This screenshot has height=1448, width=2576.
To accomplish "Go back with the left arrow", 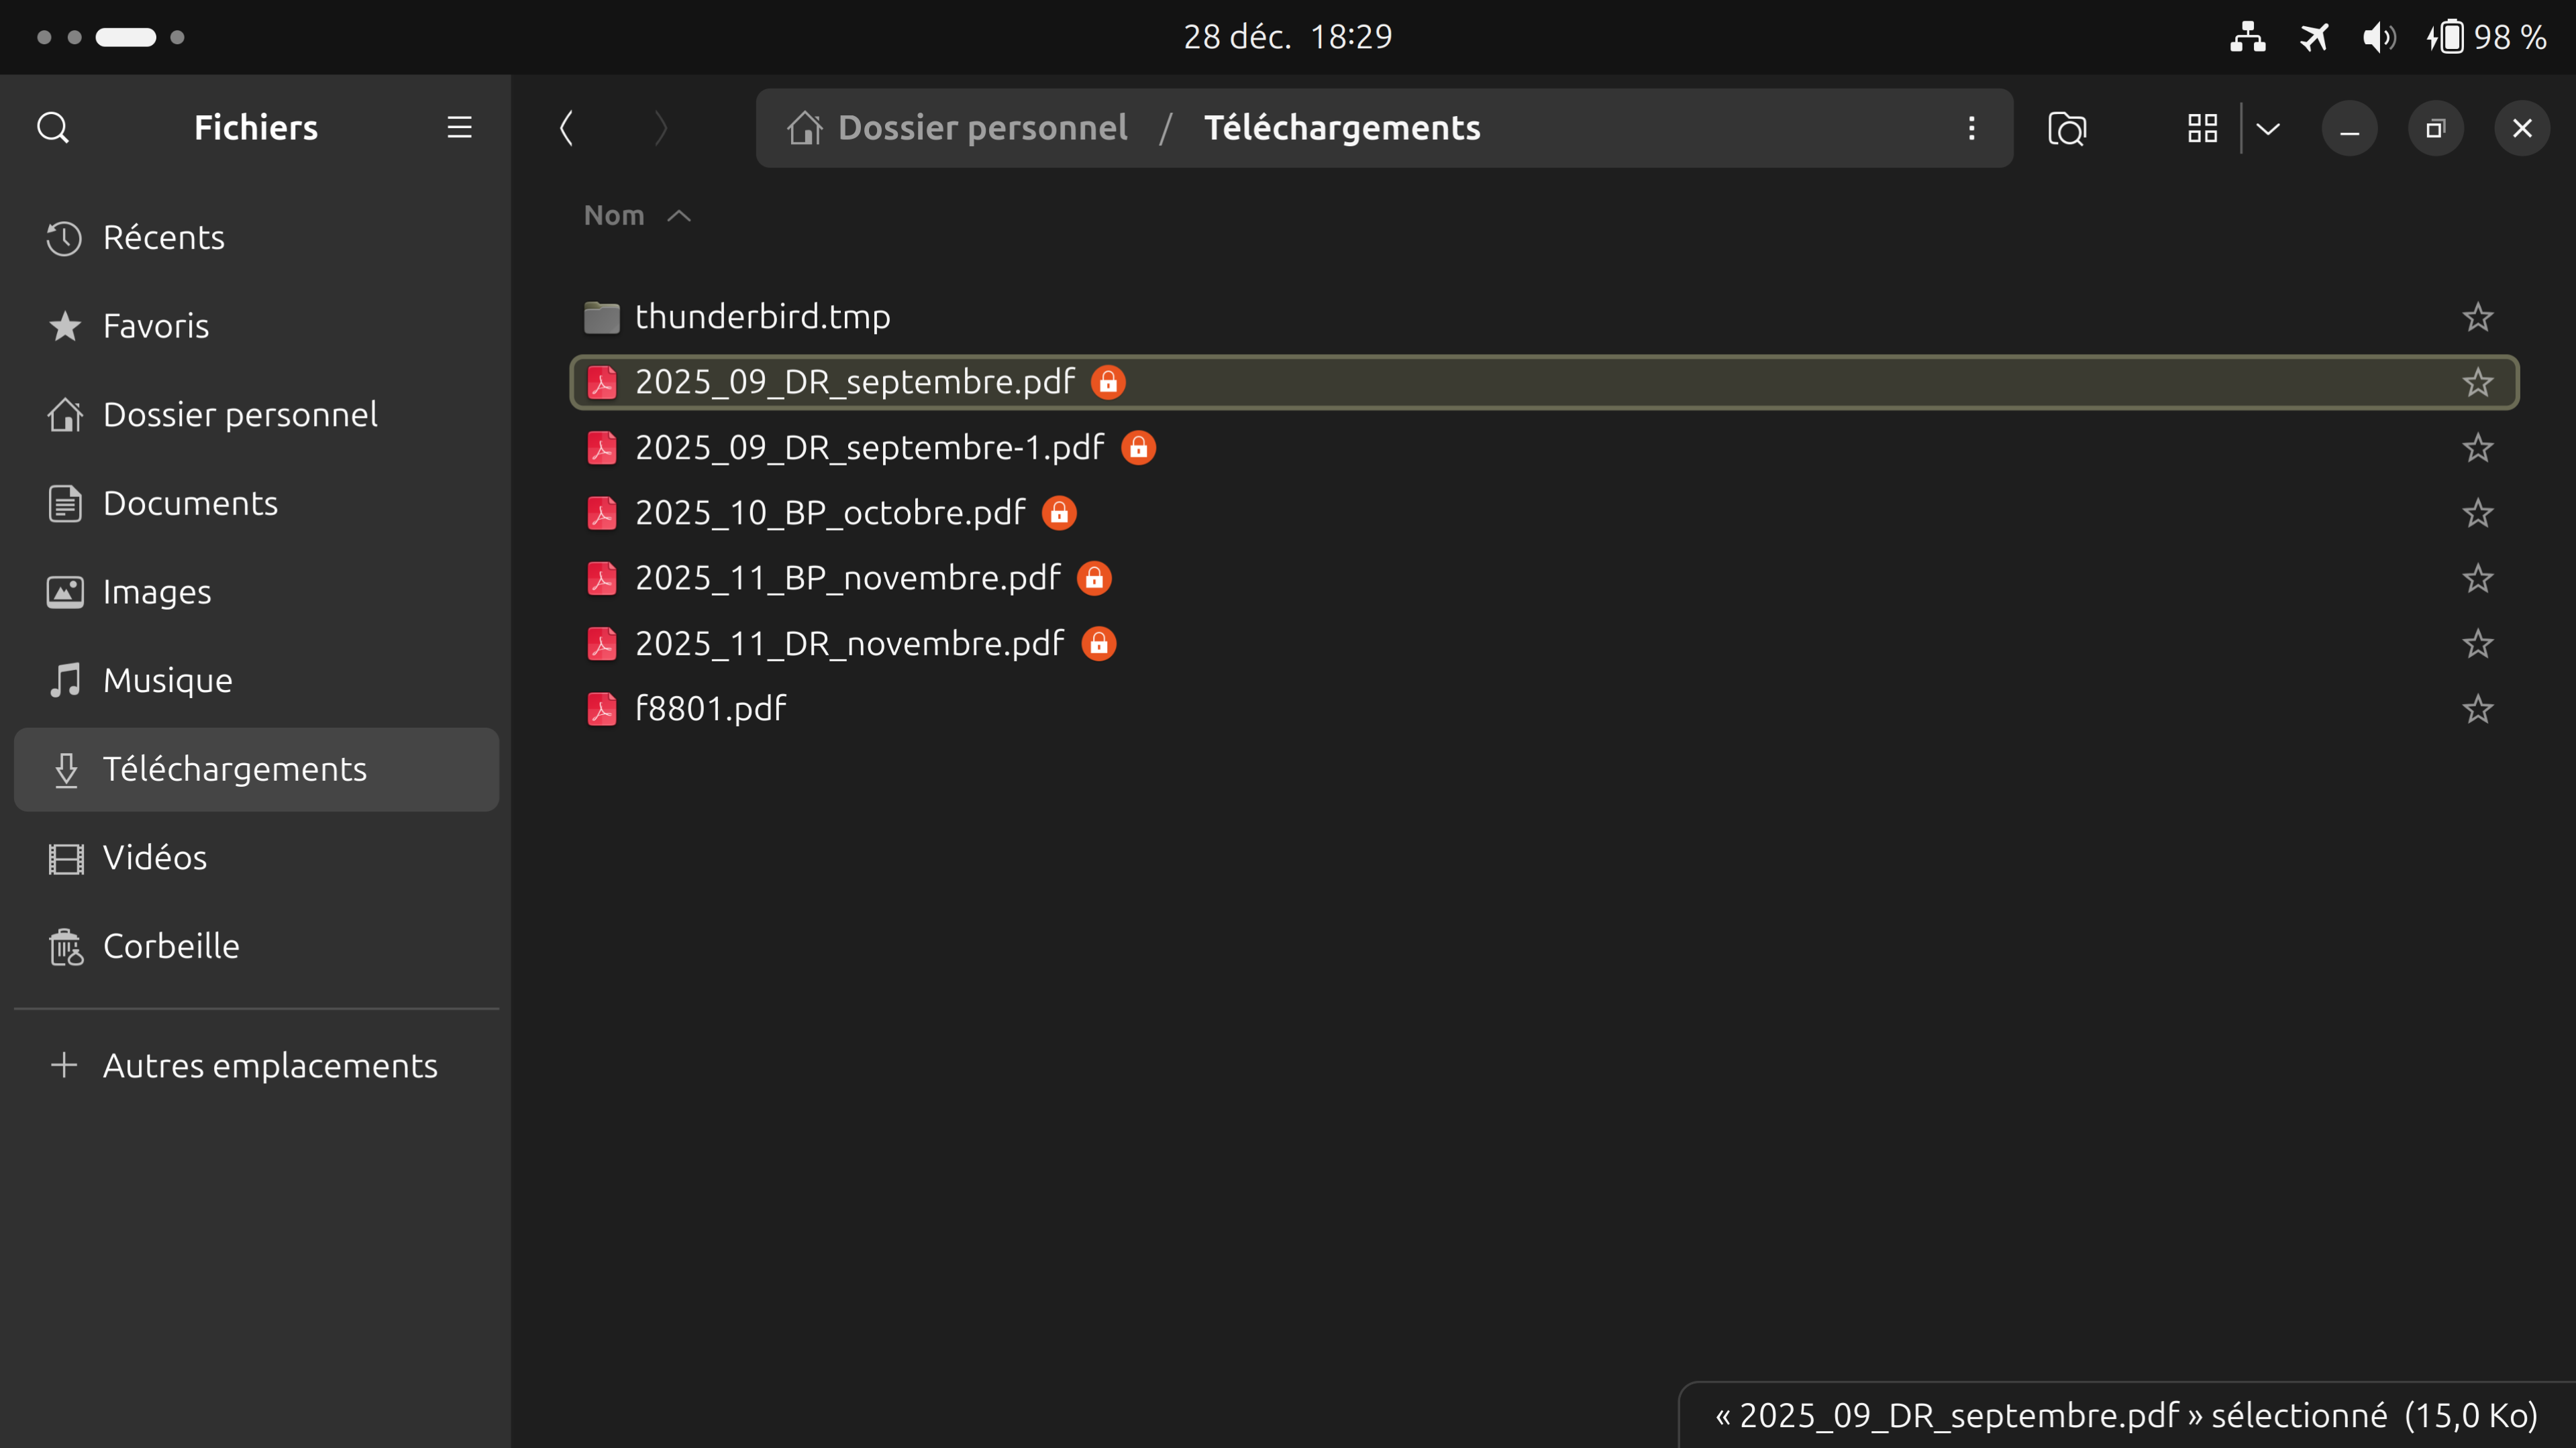I will coord(566,128).
